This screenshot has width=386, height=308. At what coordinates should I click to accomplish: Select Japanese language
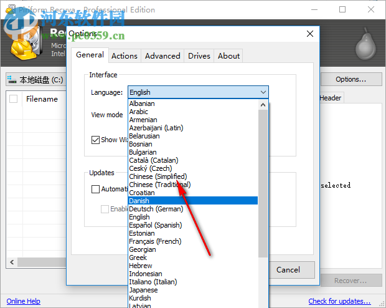pos(193,290)
